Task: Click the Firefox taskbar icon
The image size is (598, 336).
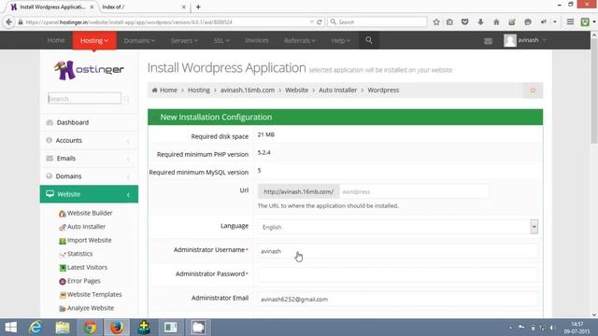Action: point(117,328)
